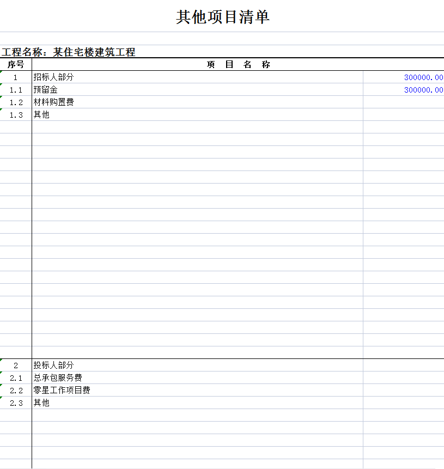Click sequence number cell 2
Screen dimensions: 444x469
click(x=16, y=365)
